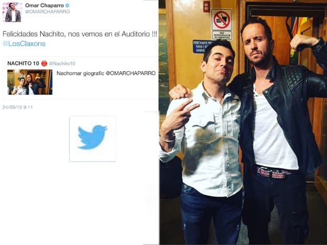The image size is (327, 245).
Task: Open the @Nachito10 handle in quote
Action: tap(62, 63)
